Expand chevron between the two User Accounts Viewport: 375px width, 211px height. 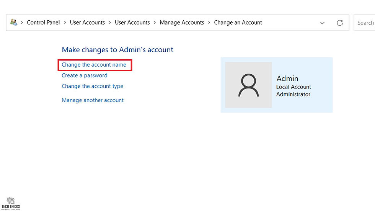(110, 23)
